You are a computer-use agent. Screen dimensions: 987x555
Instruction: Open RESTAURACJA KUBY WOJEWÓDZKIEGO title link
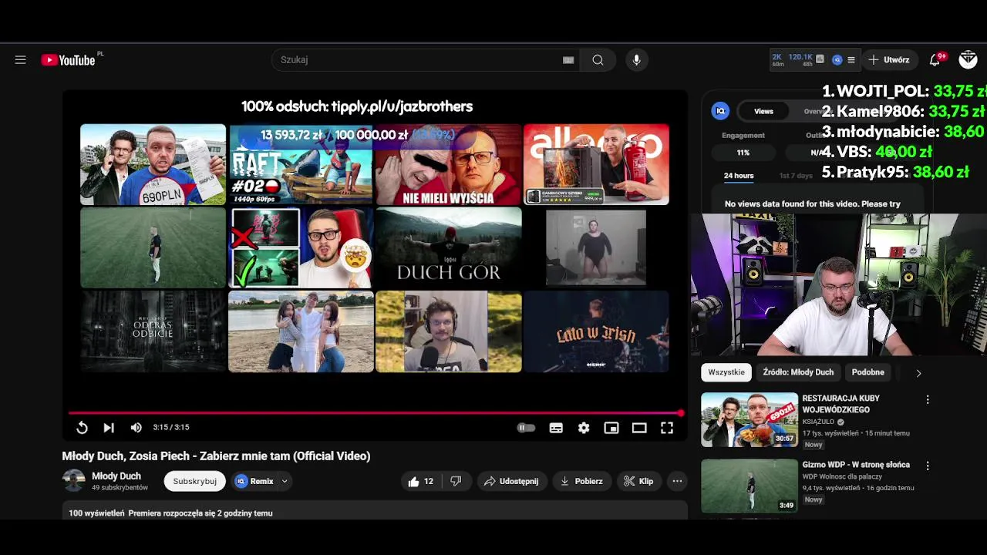click(x=841, y=404)
